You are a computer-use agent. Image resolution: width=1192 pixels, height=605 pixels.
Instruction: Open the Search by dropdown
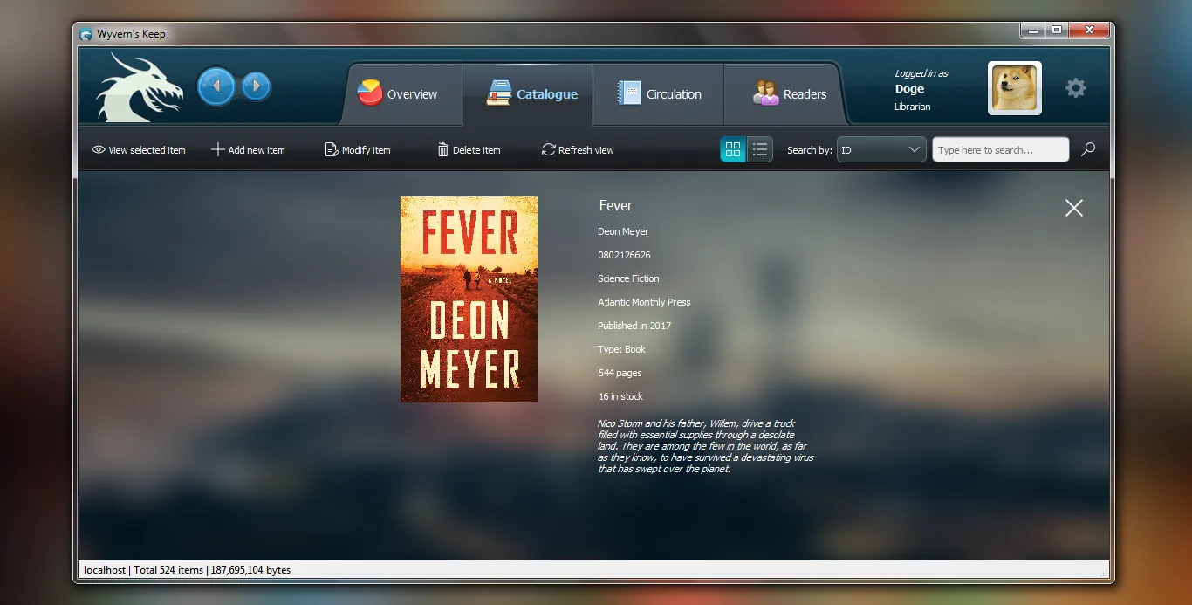881,150
